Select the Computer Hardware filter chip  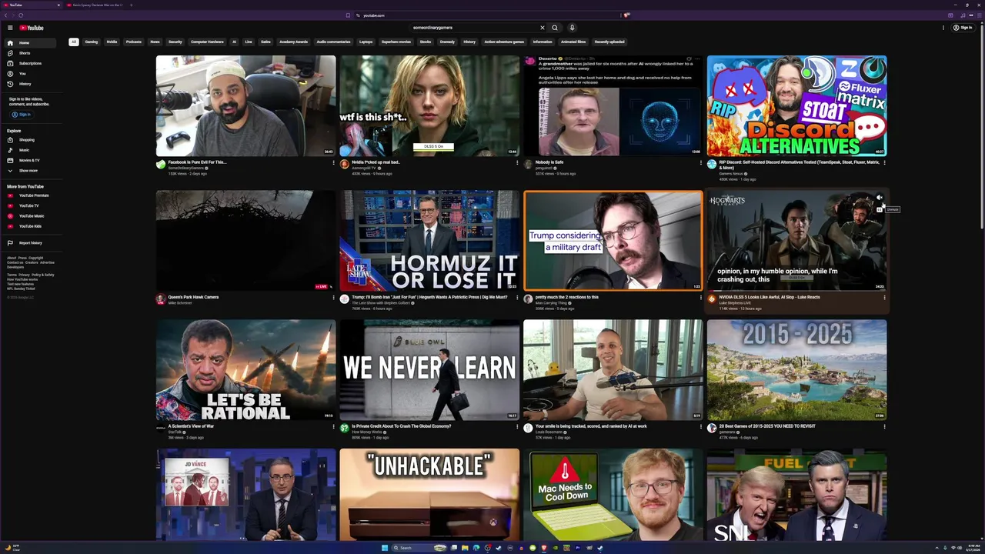click(207, 42)
